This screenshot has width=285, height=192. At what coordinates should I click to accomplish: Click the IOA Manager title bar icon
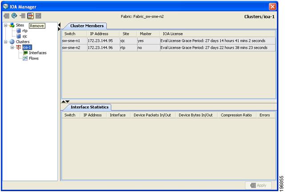[x=6, y=7]
